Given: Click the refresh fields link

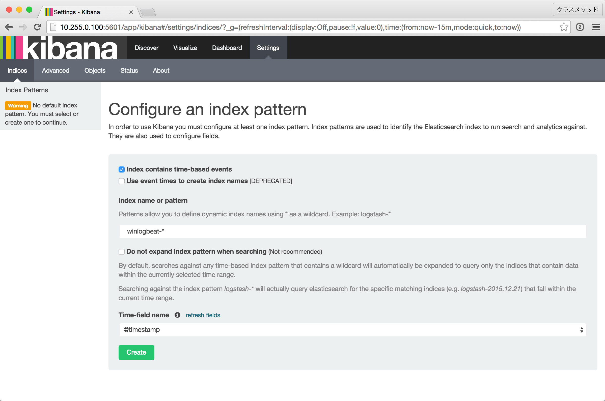Looking at the screenshot, I should (x=203, y=315).
